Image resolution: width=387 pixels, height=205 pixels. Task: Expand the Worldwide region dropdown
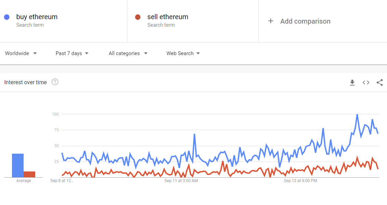click(21, 53)
